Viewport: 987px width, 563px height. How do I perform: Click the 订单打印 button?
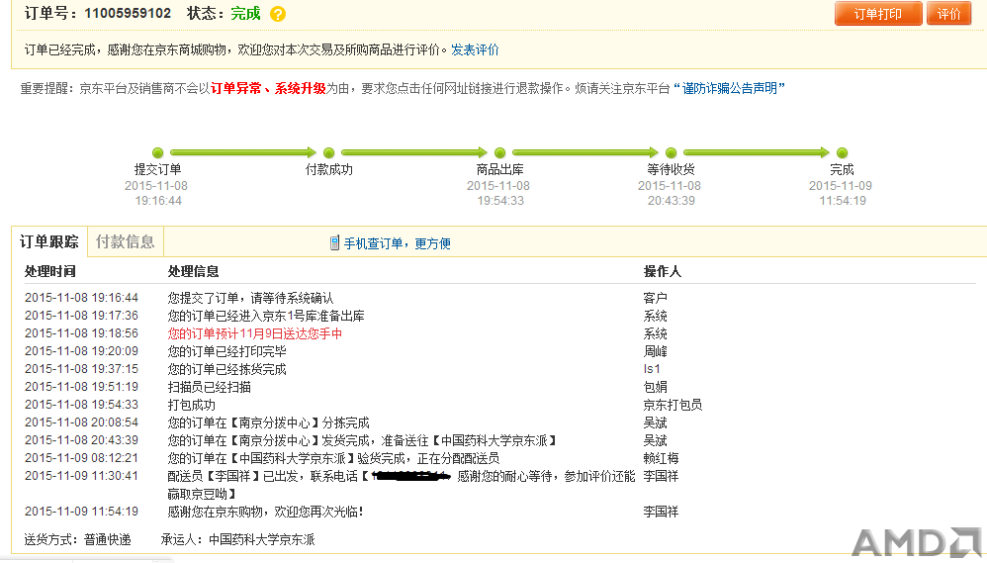(x=878, y=13)
